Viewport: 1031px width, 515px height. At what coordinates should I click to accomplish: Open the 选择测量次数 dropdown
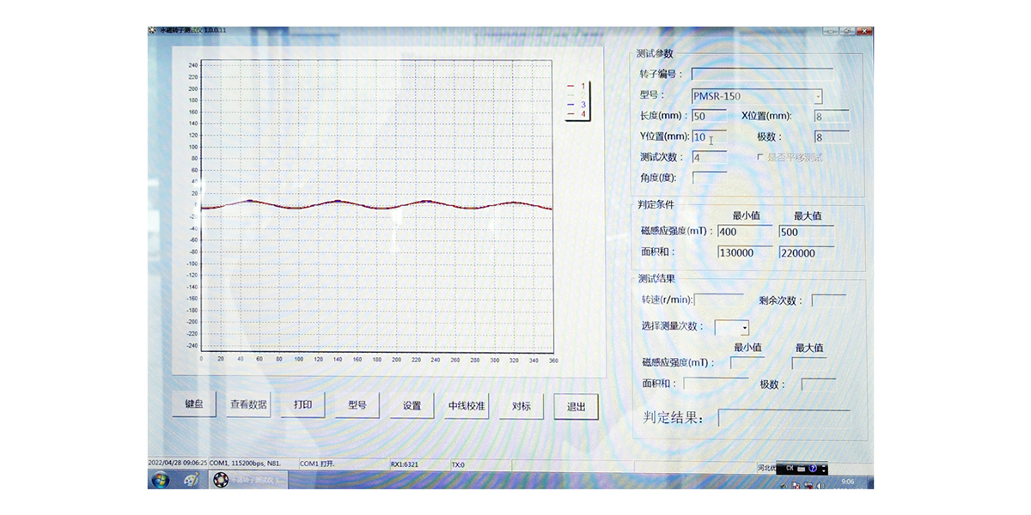pyautogui.click(x=744, y=328)
